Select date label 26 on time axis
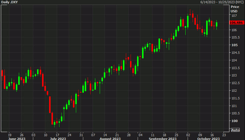Viewport: 245px width, 140px height. point(22,135)
